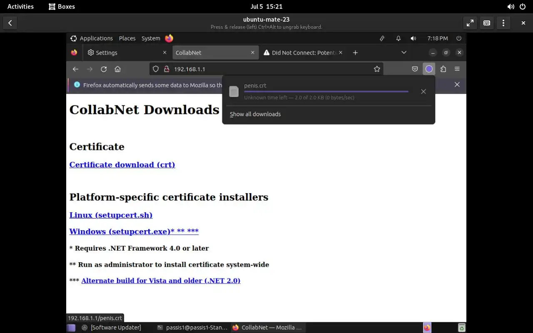Viewport: 533px width, 333px height.
Task: Open Boxes three-dot menu
Action: point(503,23)
